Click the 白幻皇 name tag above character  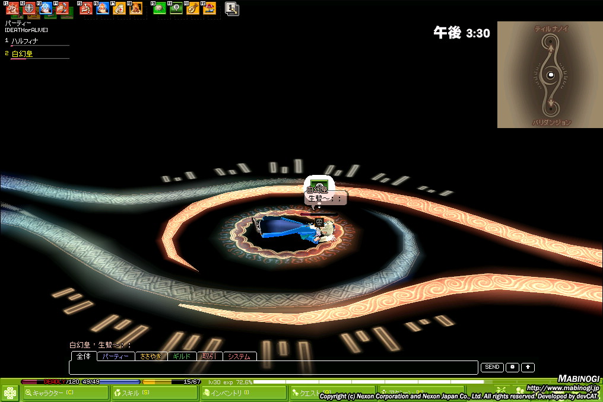point(318,190)
